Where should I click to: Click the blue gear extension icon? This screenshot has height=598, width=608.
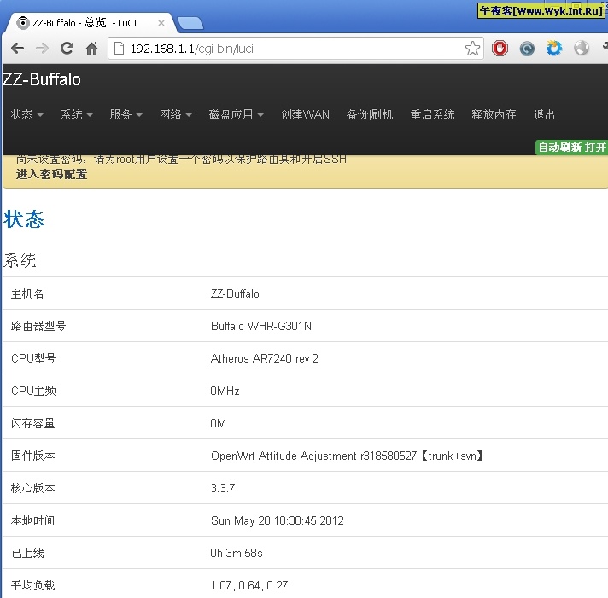pos(554,49)
